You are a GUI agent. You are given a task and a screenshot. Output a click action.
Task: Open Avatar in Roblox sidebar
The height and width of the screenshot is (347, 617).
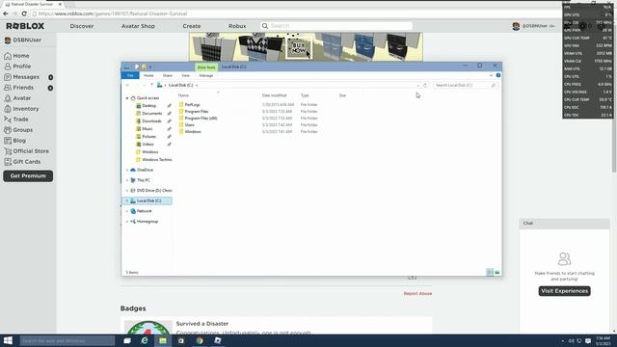[x=17, y=98]
